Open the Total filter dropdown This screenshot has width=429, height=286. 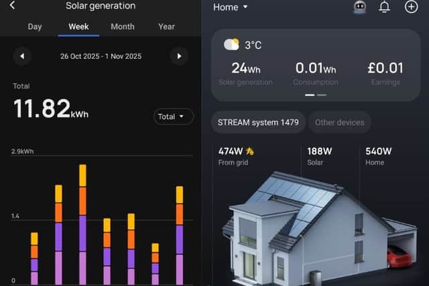pos(174,117)
